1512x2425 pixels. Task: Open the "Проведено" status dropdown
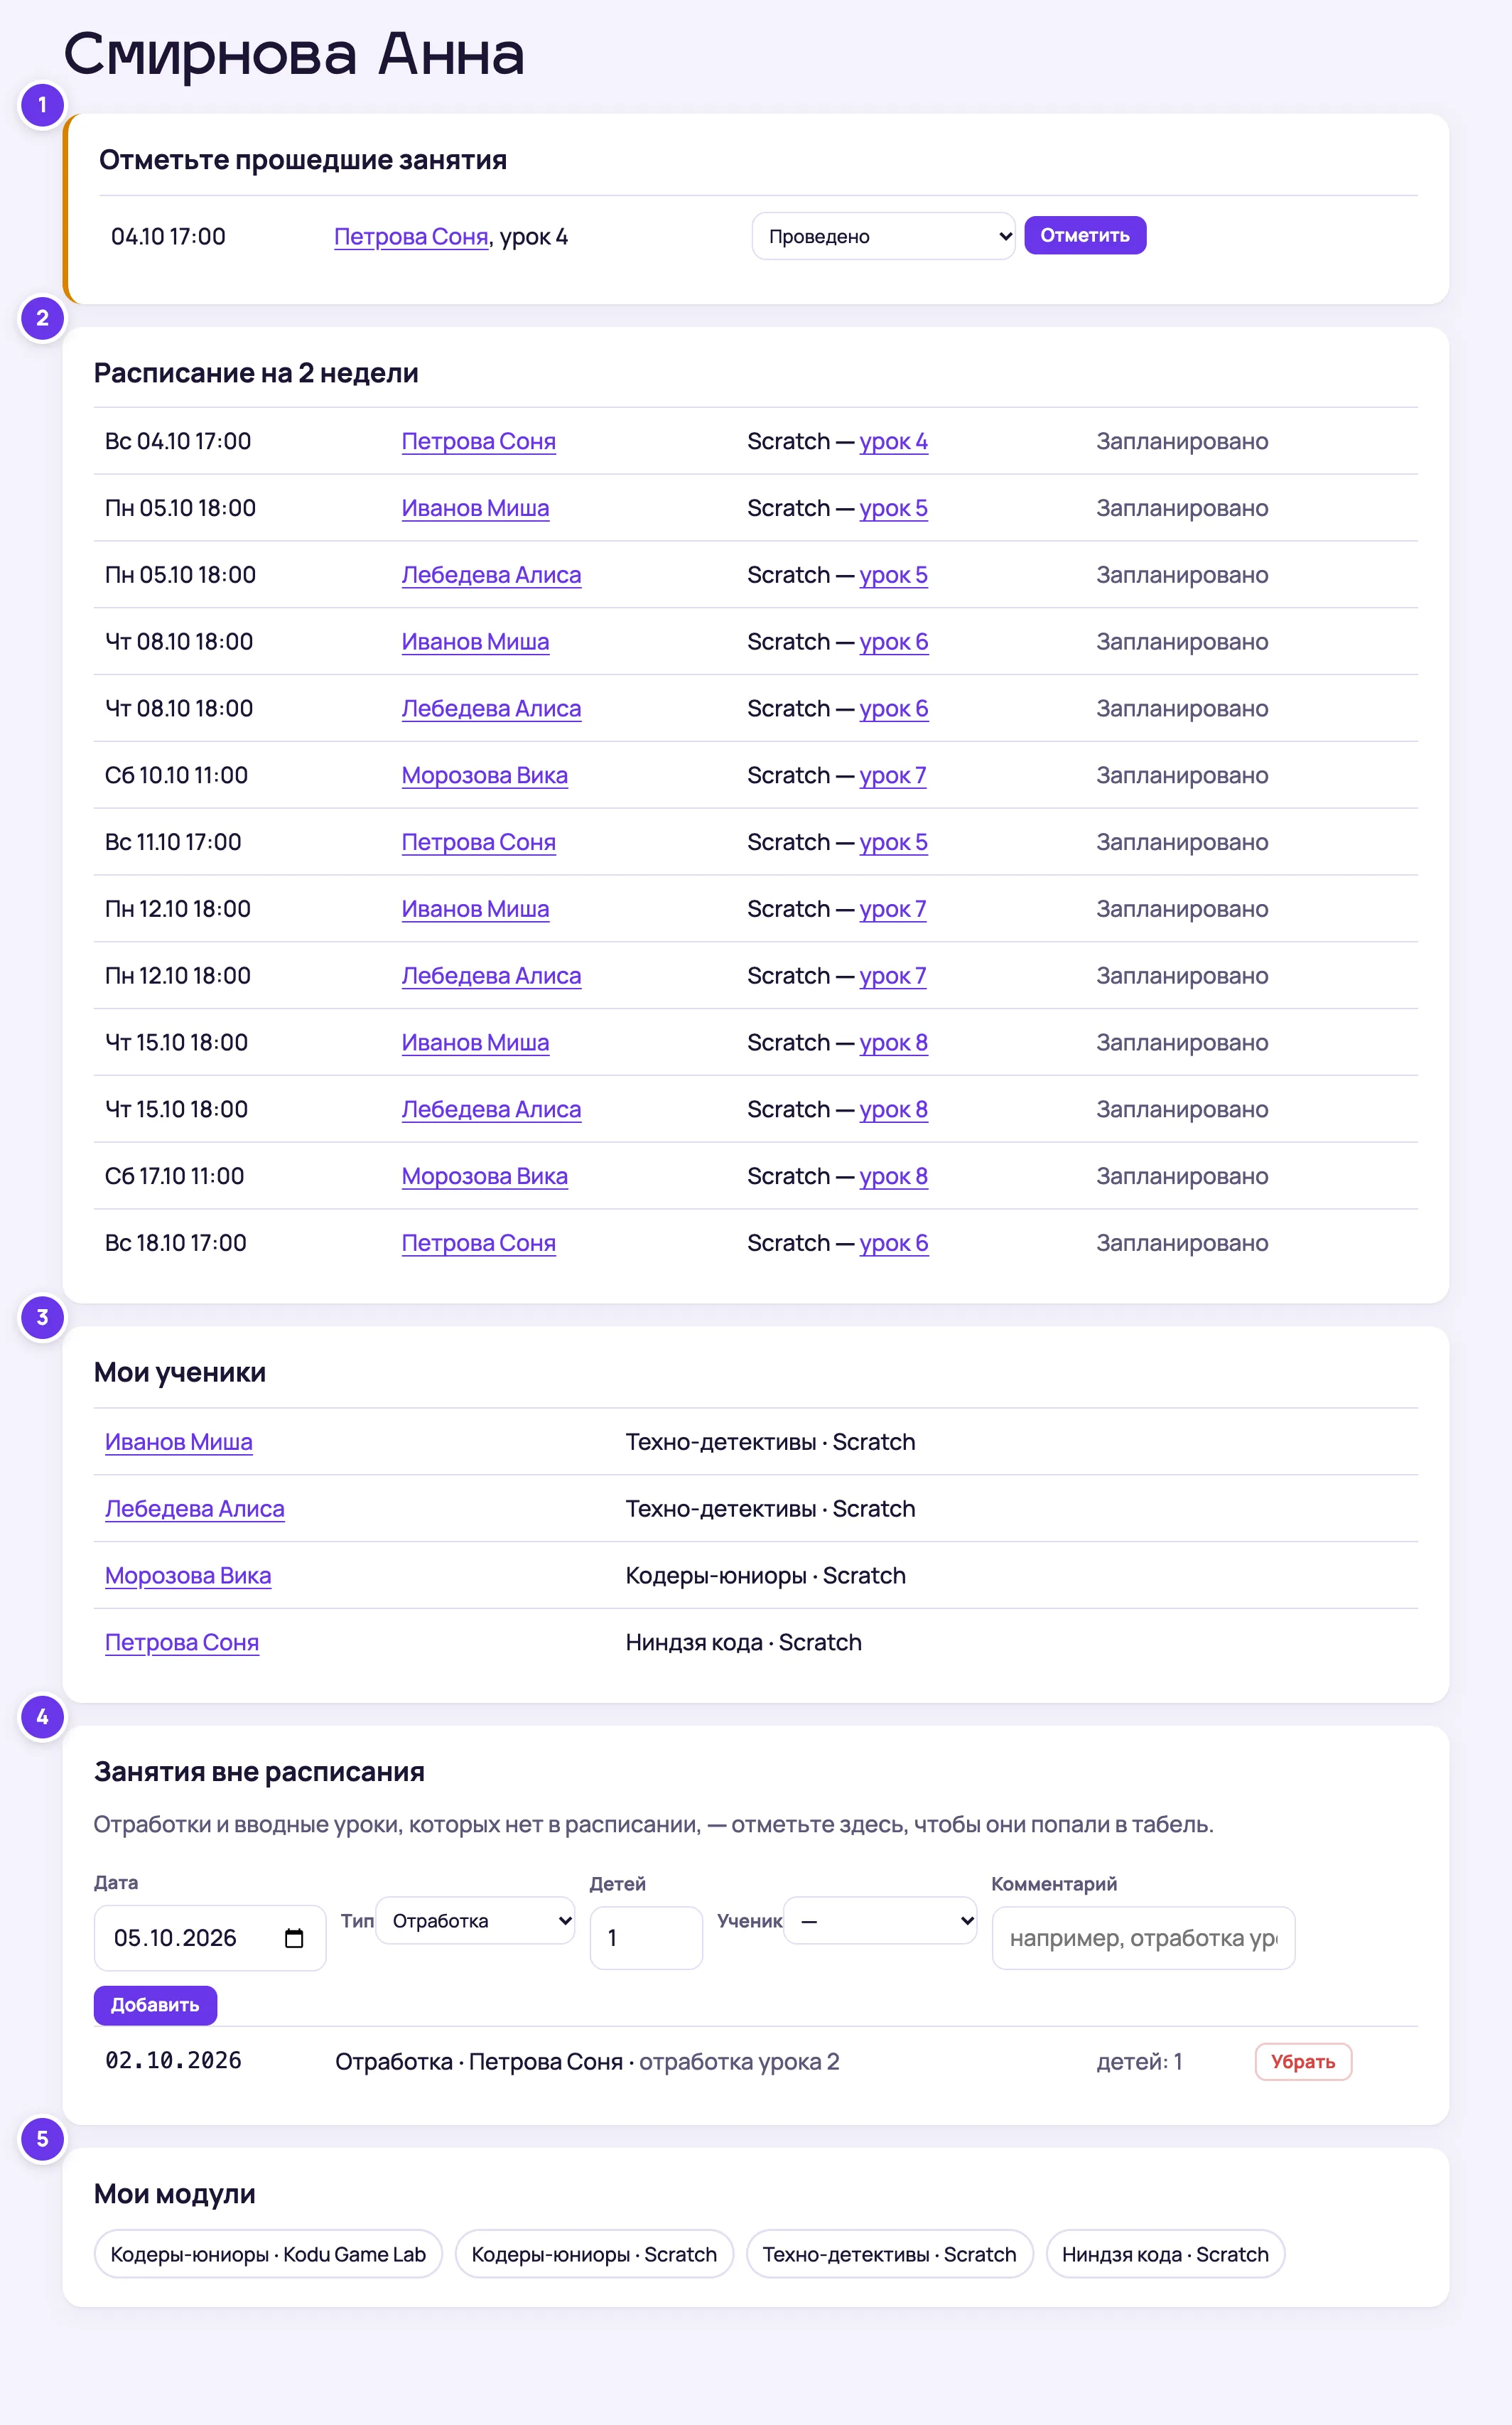883,236
